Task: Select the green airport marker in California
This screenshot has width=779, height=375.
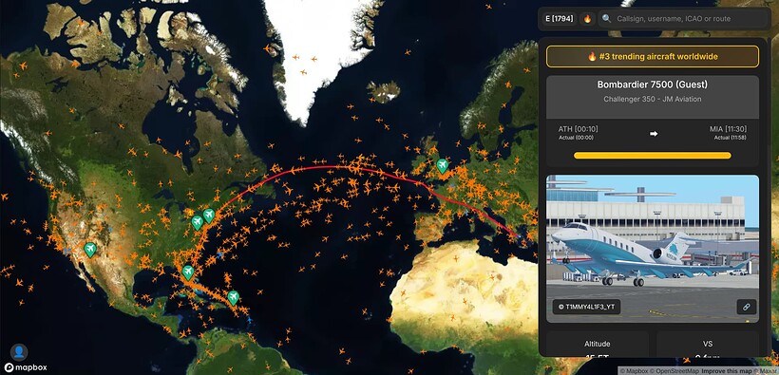Action: [90, 250]
